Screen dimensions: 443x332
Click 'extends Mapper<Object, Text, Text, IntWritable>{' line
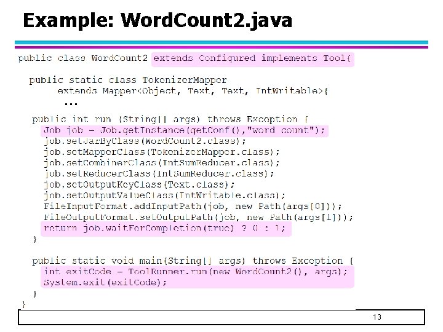point(193,91)
